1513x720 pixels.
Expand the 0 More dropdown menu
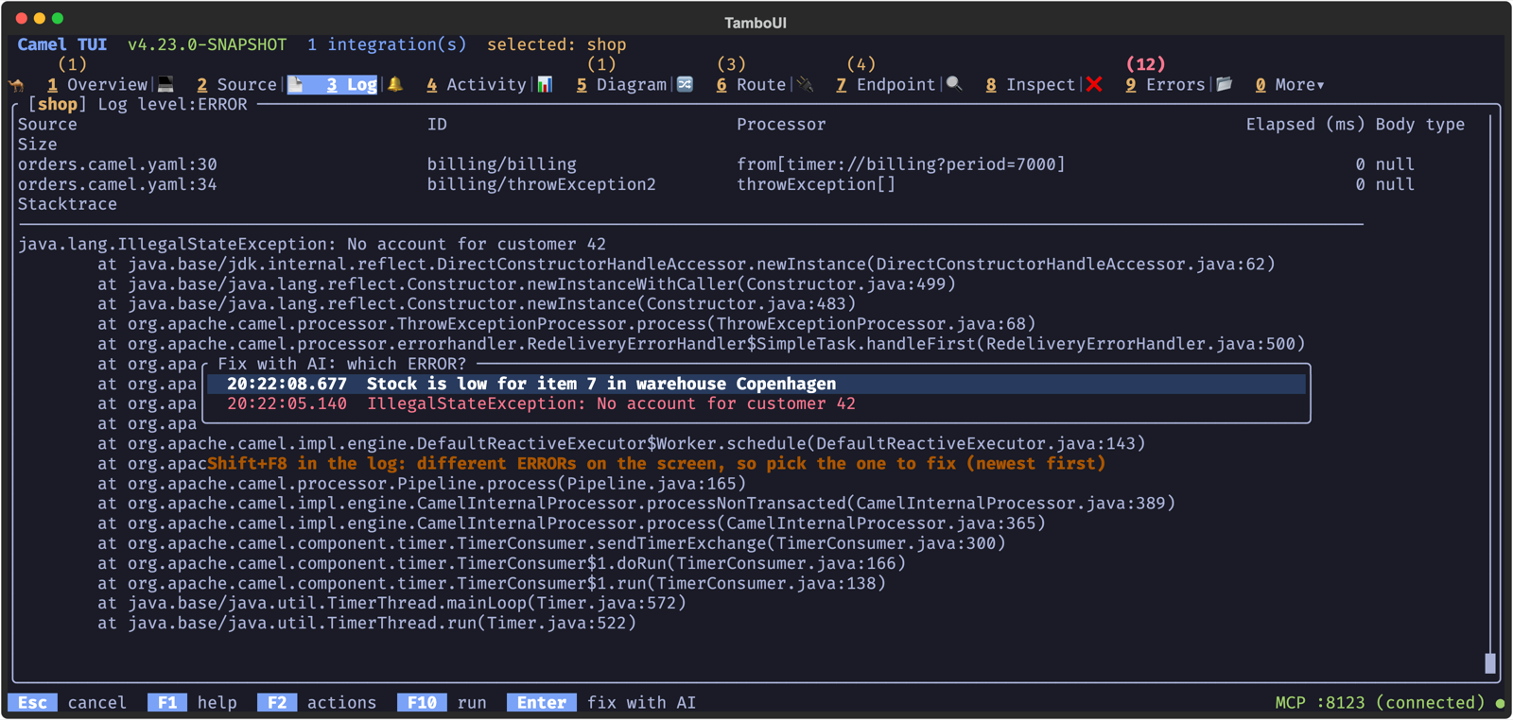coord(1290,85)
